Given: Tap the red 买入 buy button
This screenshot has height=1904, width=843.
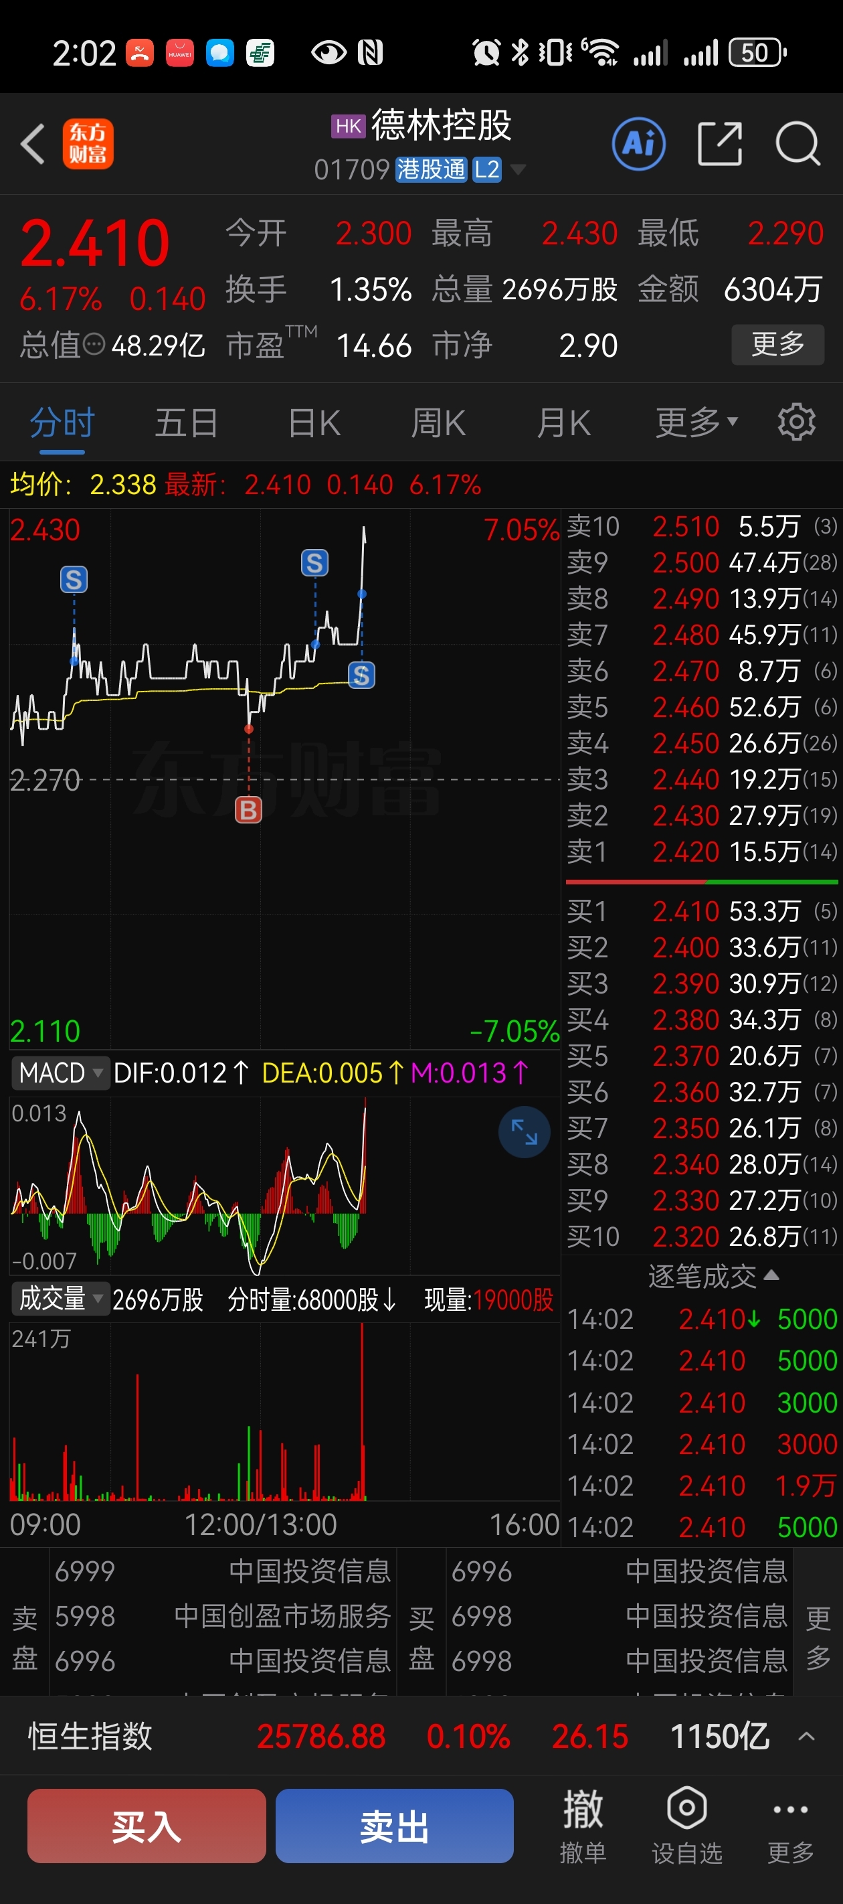Looking at the screenshot, I should pos(147,1825).
